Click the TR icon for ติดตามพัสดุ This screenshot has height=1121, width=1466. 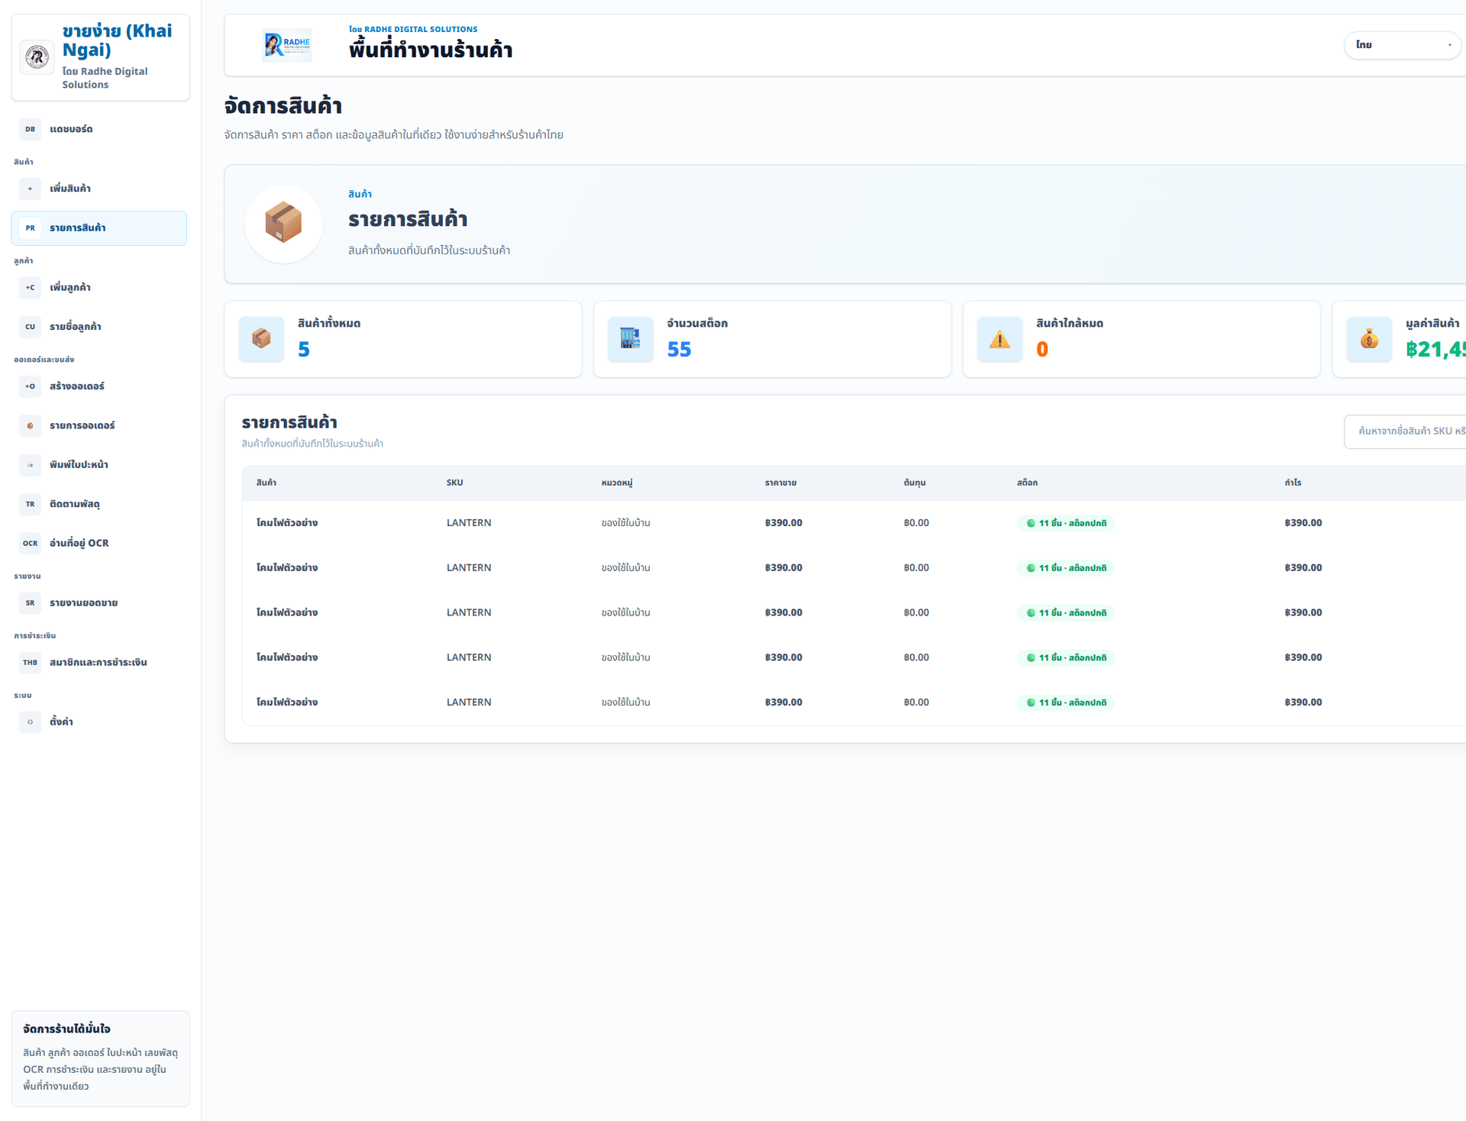click(x=30, y=504)
